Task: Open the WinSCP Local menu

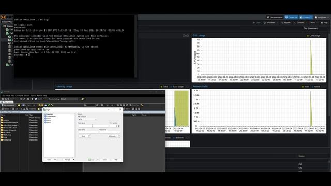Action: tap(3, 96)
